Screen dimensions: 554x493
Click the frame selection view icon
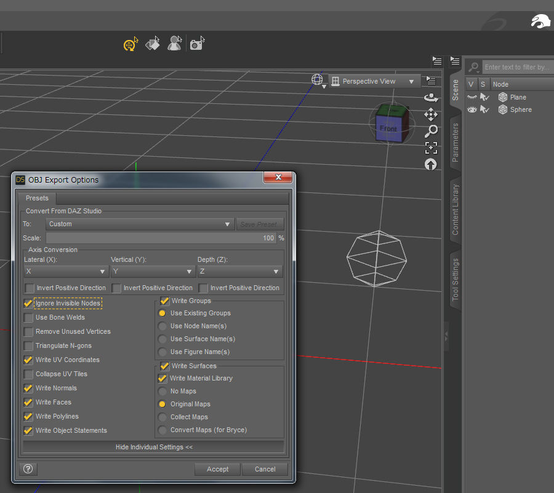coord(431,148)
